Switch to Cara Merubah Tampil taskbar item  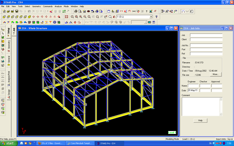(80, 143)
